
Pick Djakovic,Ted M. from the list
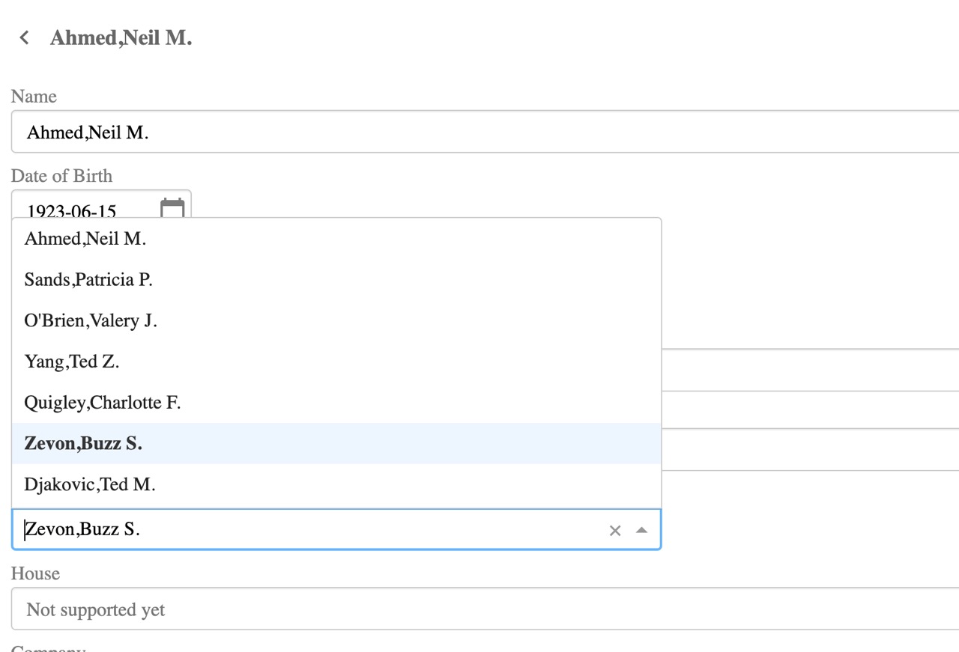(90, 484)
